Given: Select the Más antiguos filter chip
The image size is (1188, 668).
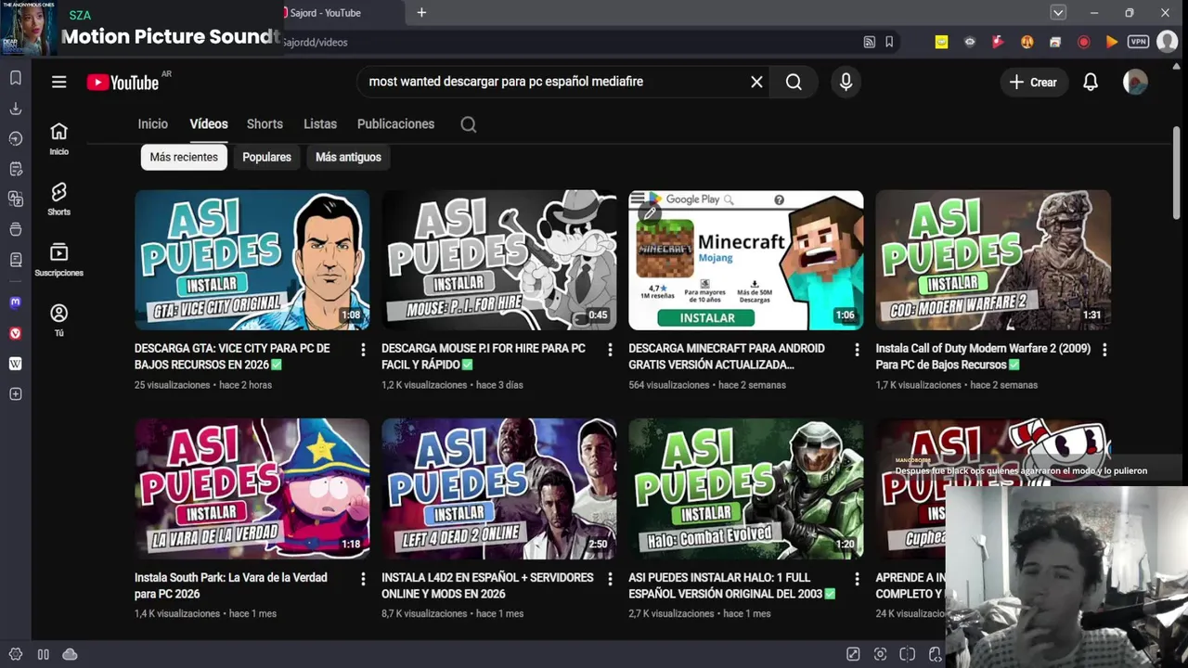Looking at the screenshot, I should (348, 157).
